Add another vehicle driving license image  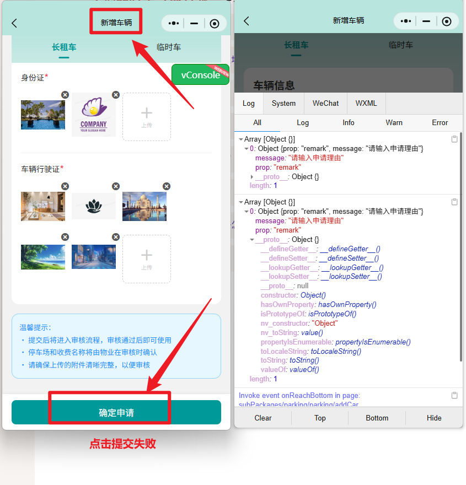tap(146, 258)
